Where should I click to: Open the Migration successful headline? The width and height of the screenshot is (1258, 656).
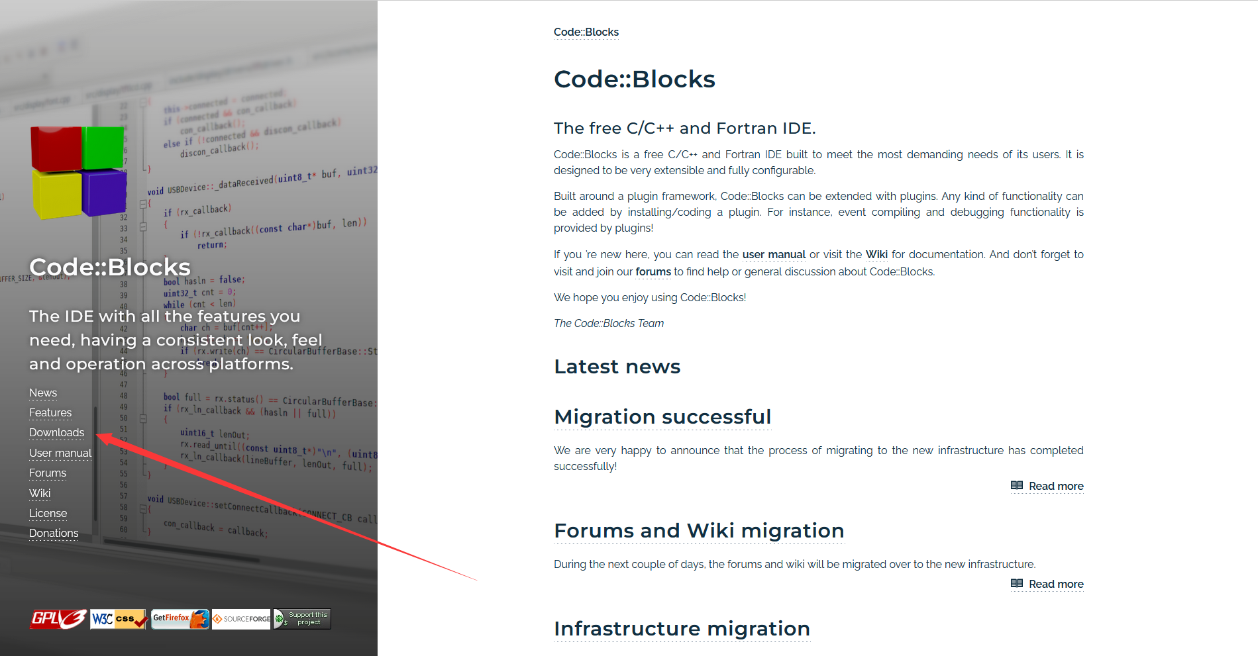662,417
